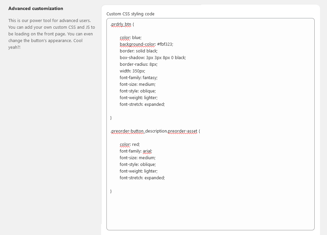The width and height of the screenshot is (327, 235).
Task: Click the closing brace of the .prdrly_btn rule
Action: point(111,118)
